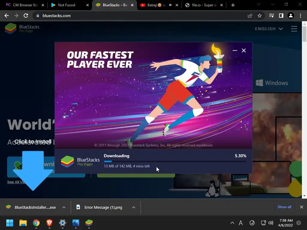The height and width of the screenshot is (230, 307).
Task: View site info via the lock icon
Action: [38, 16]
